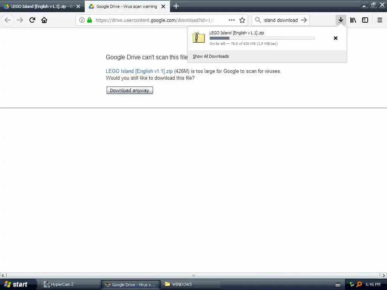The width and height of the screenshot is (387, 290).
Task: Submit search with the arrow button
Action: 304,20
